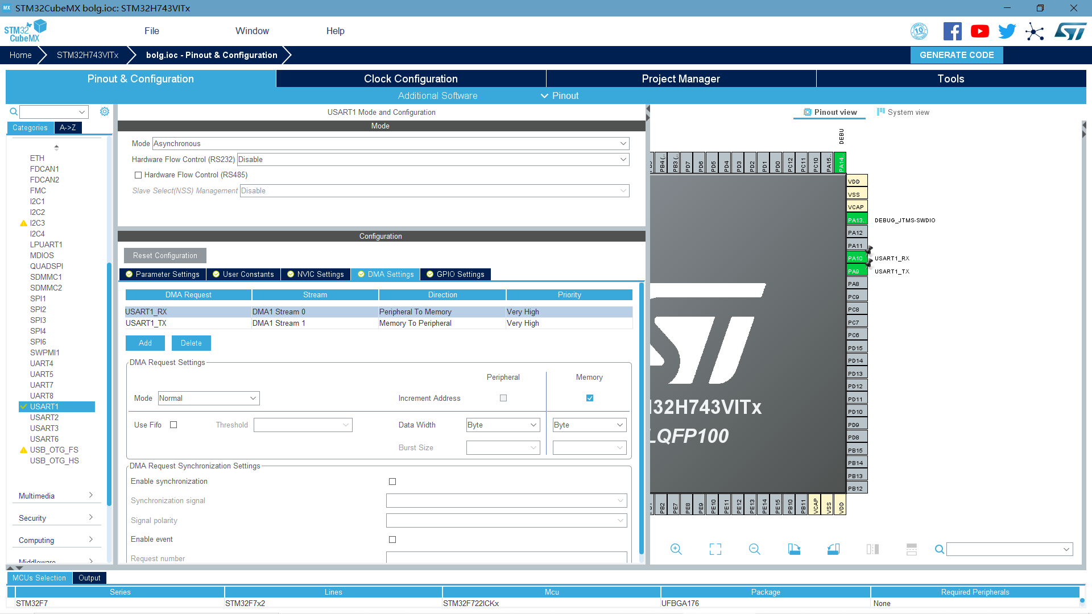Click the category search magnifier icon

pos(13,111)
